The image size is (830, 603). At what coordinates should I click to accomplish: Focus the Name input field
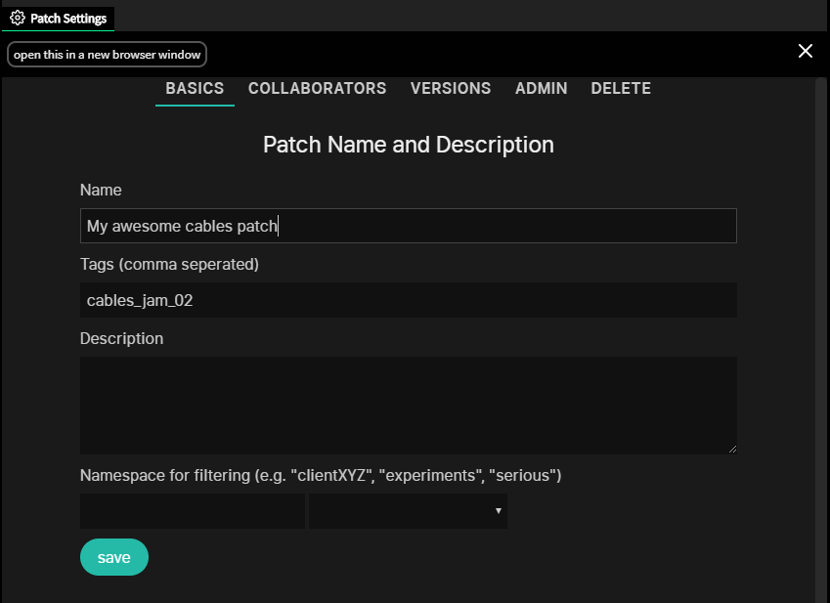coord(408,226)
